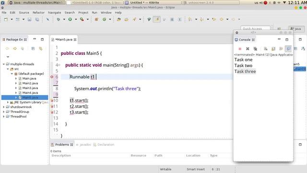Screen dimensions: 307x173
Task: Expand the JRE System Library node
Action: [8, 102]
